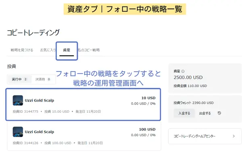Click the 10 USD amount on first strategy
Image resolution: width=242 pixels, height=161 pixels.
[149, 98]
